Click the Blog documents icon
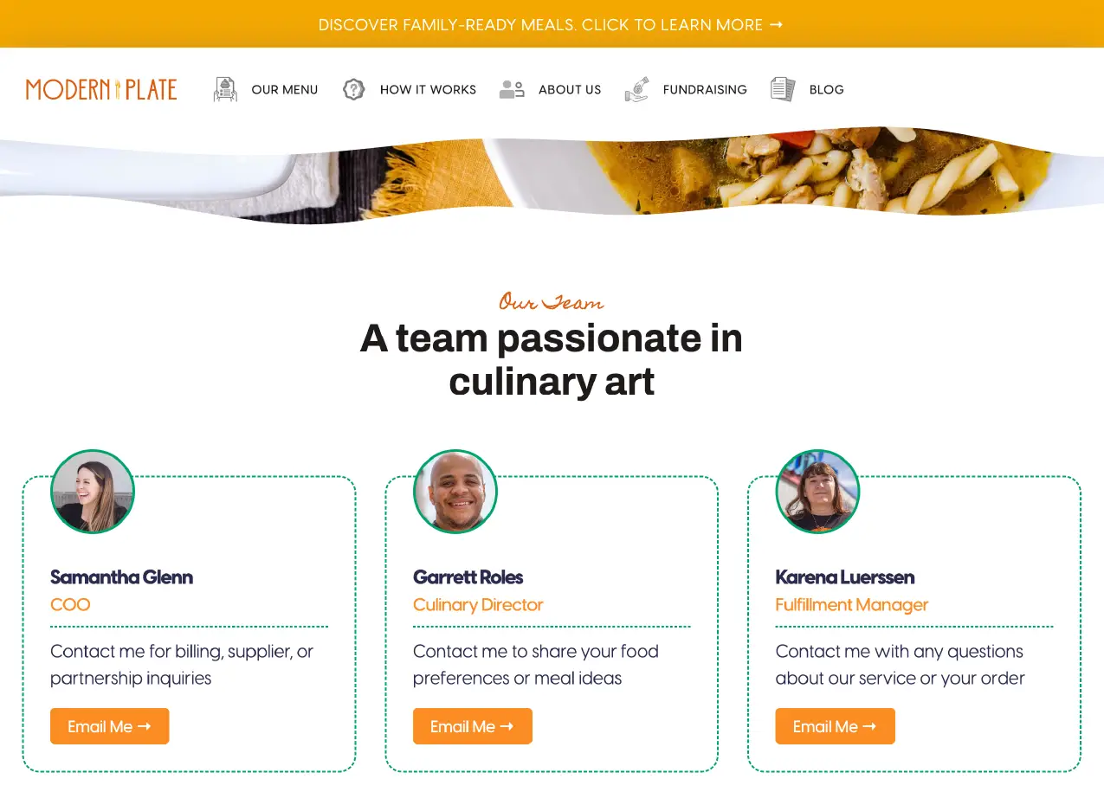 pyautogui.click(x=782, y=88)
